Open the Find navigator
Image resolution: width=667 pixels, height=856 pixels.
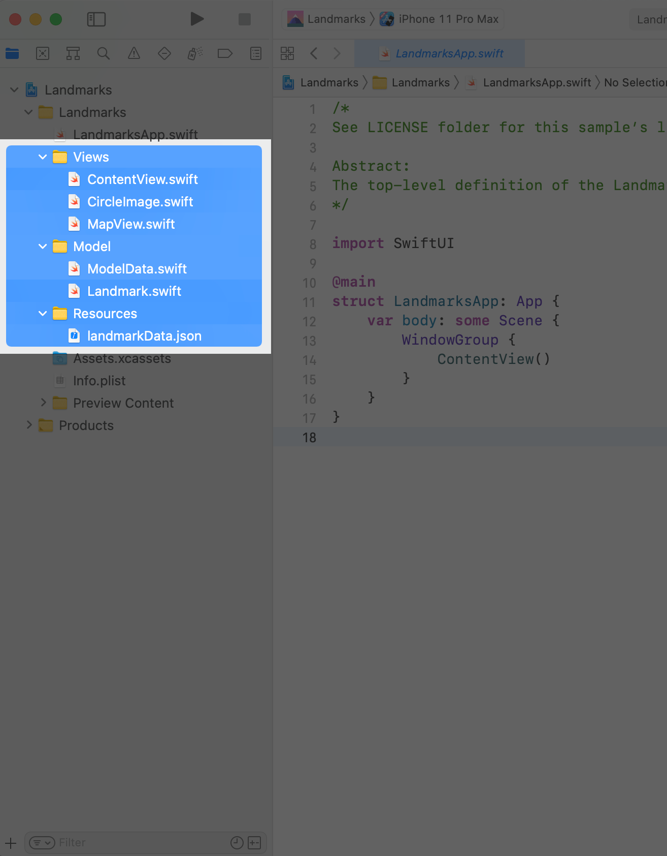[x=104, y=53]
